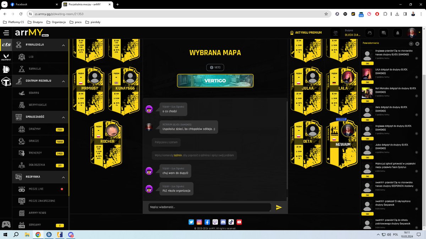Image resolution: width=426 pixels, height=239 pixels.
Task: Collapse the CENTRUM ROZWOJU section
Action: coord(63,81)
